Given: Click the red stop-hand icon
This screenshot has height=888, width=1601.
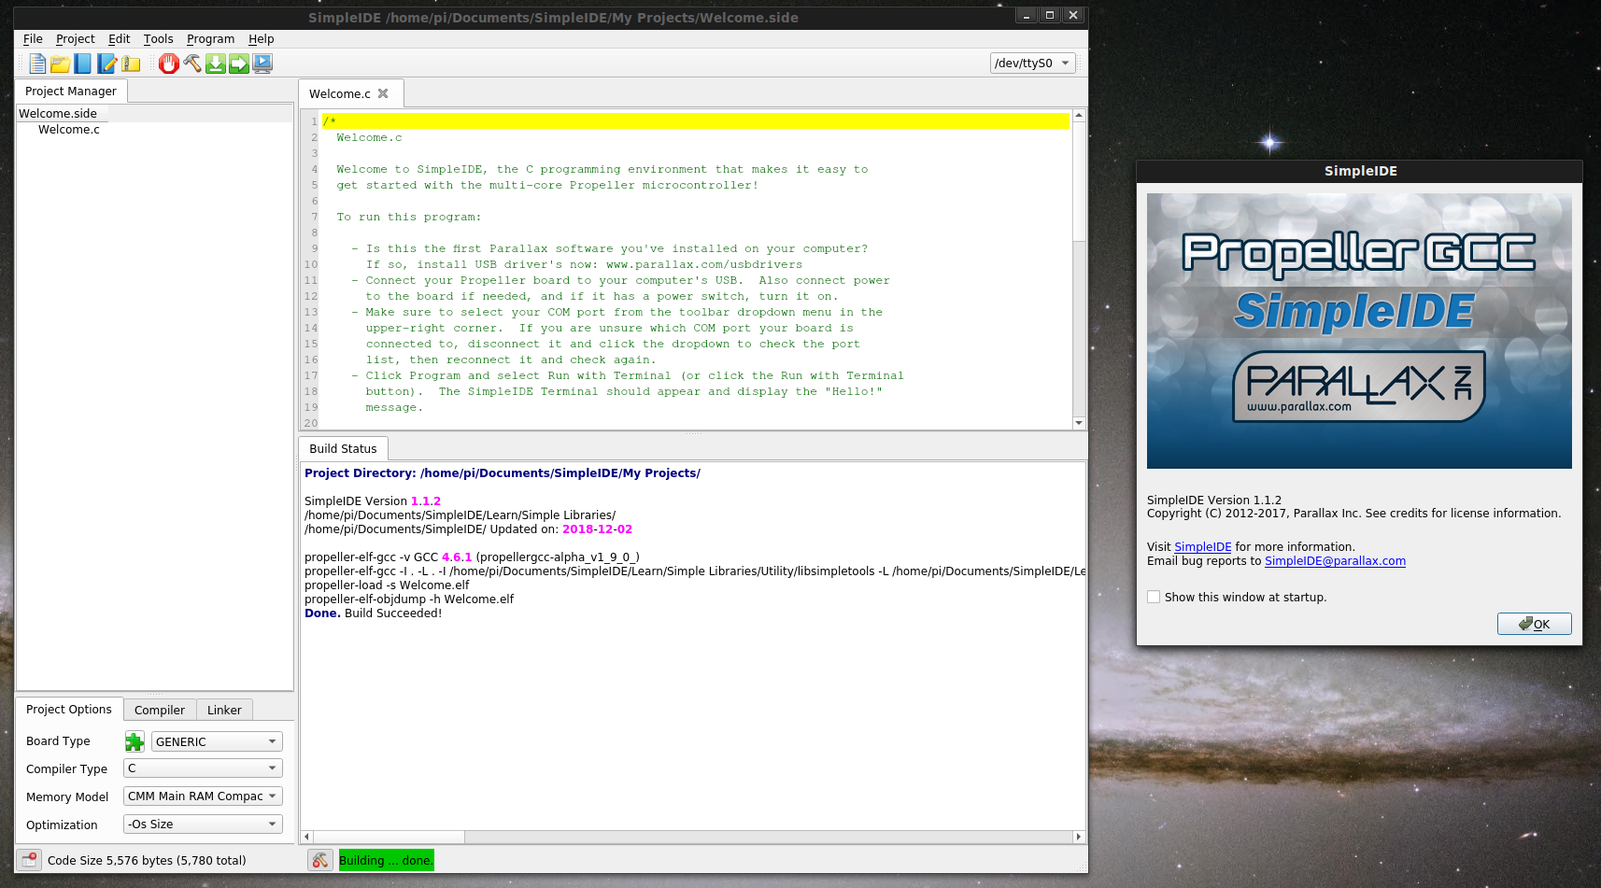Looking at the screenshot, I should tap(168, 63).
